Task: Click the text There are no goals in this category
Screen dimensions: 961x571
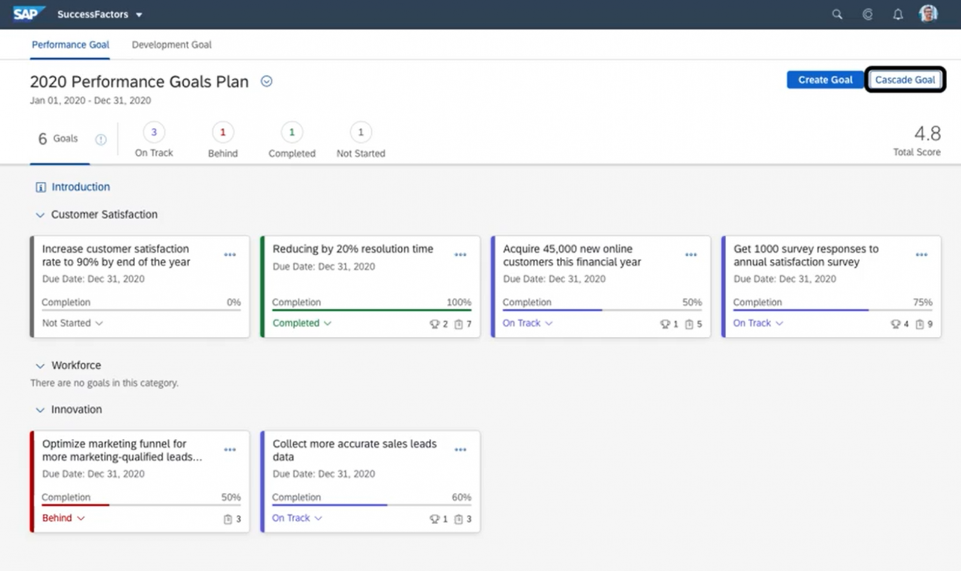Action: [x=105, y=383]
